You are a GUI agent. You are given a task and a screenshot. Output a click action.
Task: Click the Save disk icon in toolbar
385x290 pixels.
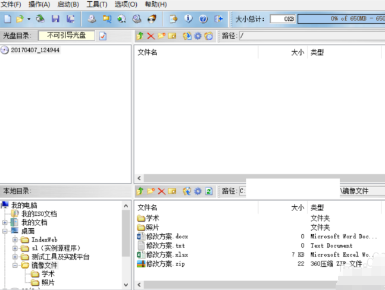pyautogui.click(x=56, y=19)
